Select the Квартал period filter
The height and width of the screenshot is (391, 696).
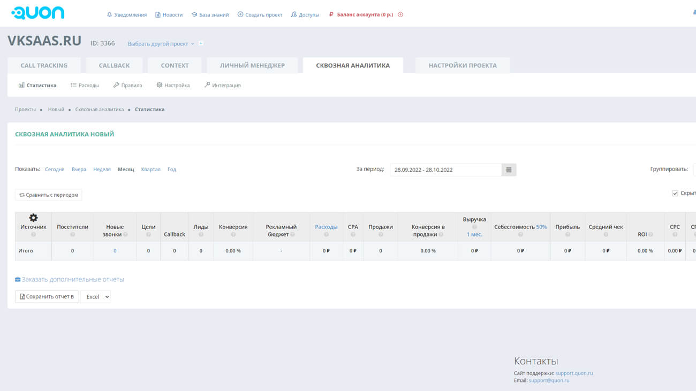(150, 170)
